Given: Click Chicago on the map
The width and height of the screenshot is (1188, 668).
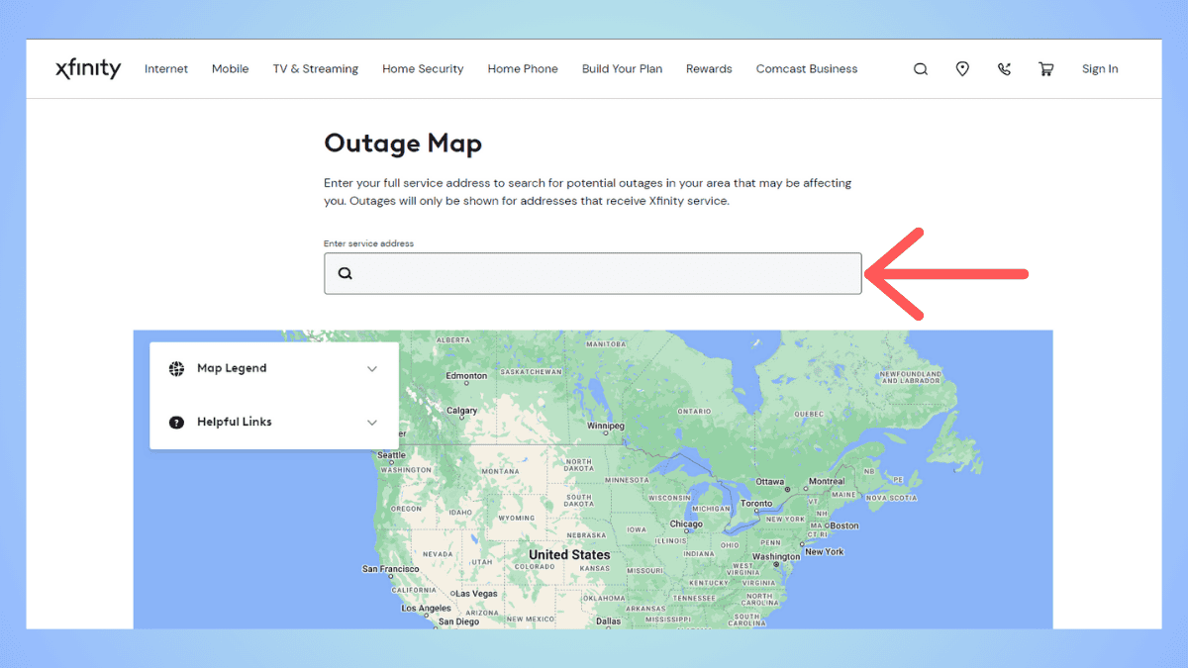Looking at the screenshot, I should [x=686, y=524].
